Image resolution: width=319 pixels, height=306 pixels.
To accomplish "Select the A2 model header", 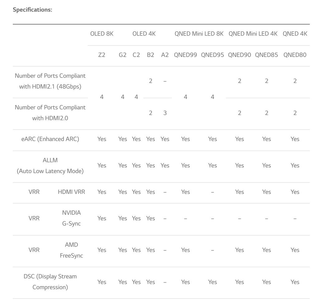I will click(x=165, y=55).
